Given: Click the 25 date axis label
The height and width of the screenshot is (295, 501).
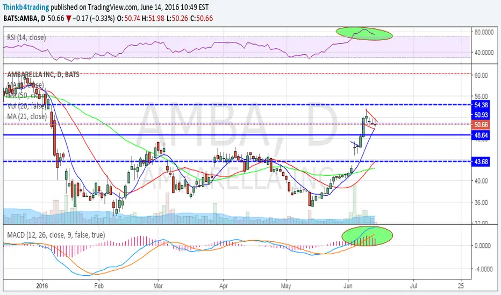Looking at the screenshot, I should pyautogui.click(x=461, y=286).
